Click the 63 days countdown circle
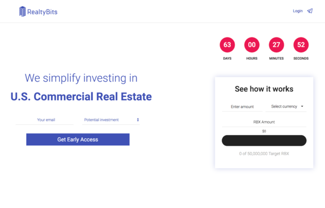The height and width of the screenshot is (208, 325). tap(227, 45)
